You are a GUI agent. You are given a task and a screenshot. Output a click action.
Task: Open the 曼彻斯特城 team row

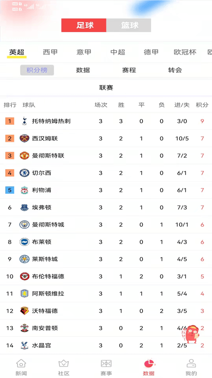(106, 225)
